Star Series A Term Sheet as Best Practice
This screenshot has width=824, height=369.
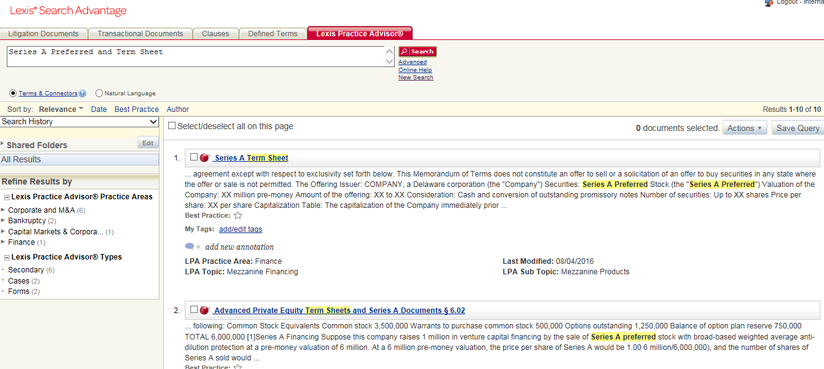click(238, 216)
